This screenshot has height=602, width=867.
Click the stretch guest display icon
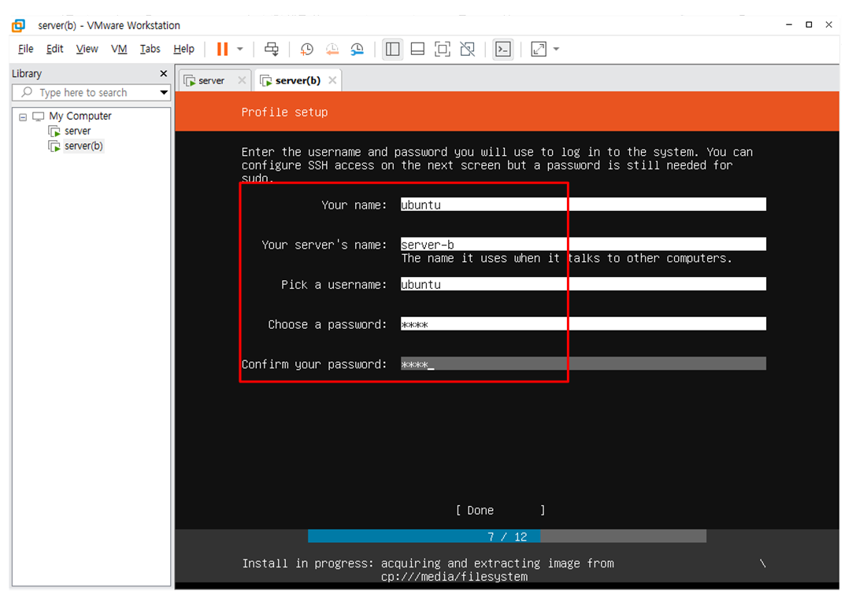[x=539, y=50]
